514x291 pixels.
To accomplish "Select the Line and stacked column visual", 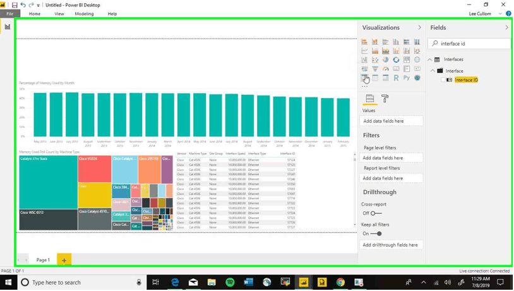I will click(396, 51).
